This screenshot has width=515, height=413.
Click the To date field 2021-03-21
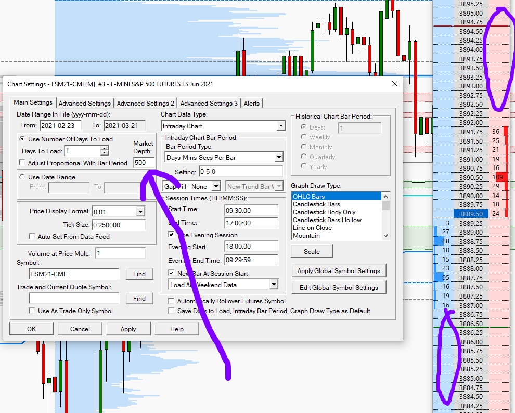pyautogui.click(x=124, y=125)
